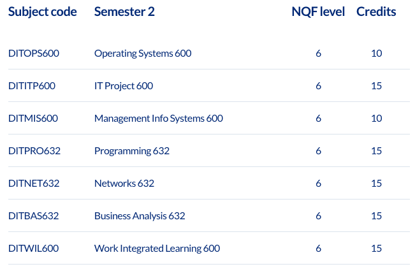
Task: Select subject code DITITP600
Action: pos(32,86)
